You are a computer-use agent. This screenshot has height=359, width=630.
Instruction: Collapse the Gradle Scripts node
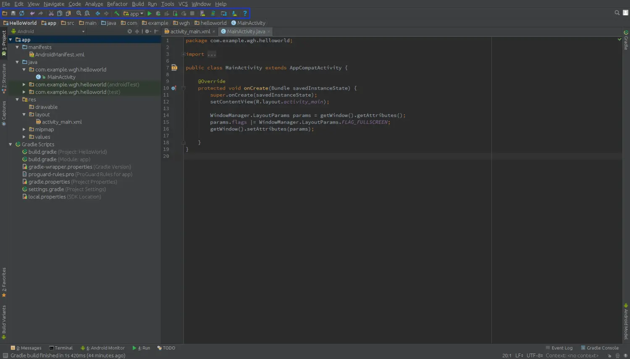pos(10,145)
